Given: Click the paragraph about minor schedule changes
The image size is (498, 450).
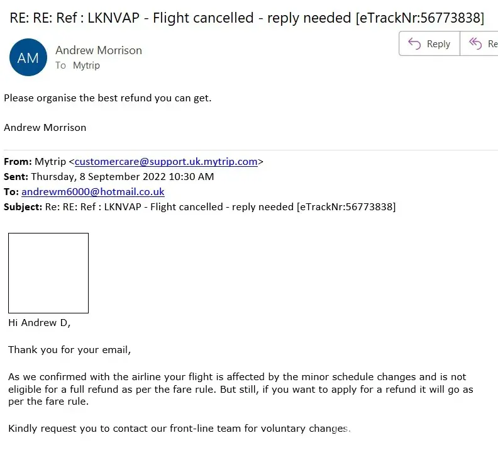Looking at the screenshot, I should [239, 389].
